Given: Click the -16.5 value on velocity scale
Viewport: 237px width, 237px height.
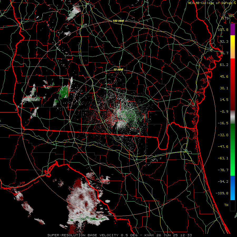Looking at the screenshot, I should 223,123.
